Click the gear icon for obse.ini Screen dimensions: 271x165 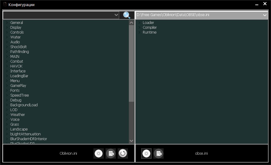tap(146, 153)
